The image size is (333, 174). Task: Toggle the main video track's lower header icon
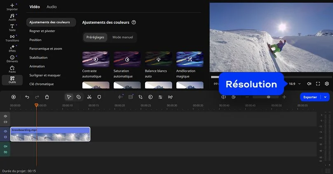(x=5, y=137)
